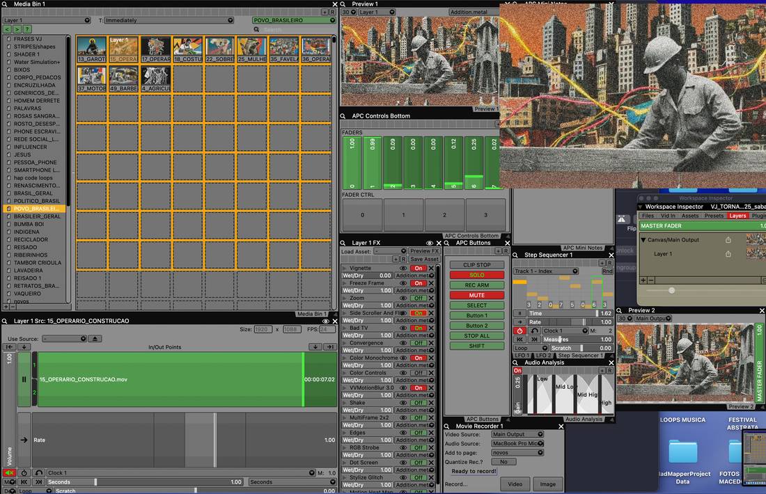Click the plus icon at the bottom of Workspace Inspector

tap(643, 280)
